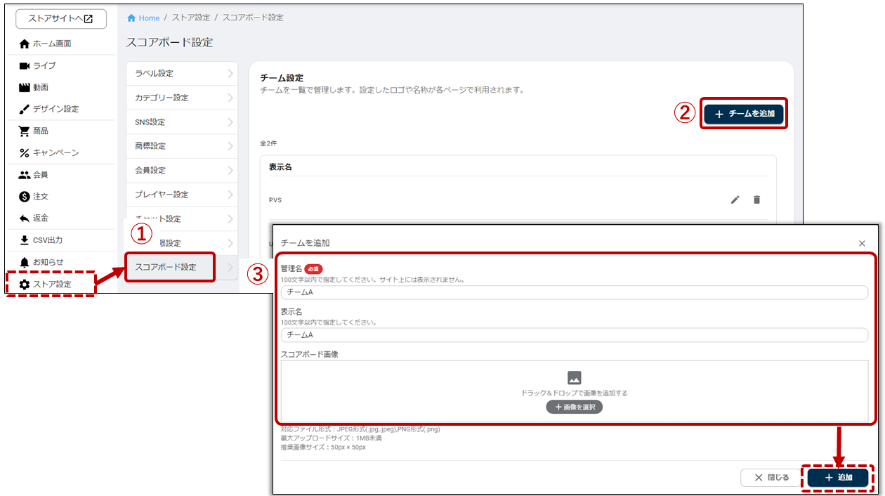The image size is (885, 496).
Task: Click the video camera icon beside ライブ
Action: [x=25, y=65]
